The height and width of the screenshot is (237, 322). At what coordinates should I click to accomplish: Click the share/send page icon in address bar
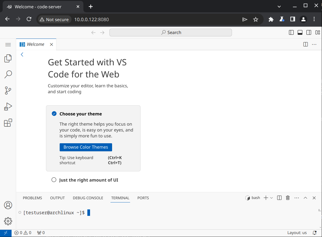(x=245, y=20)
